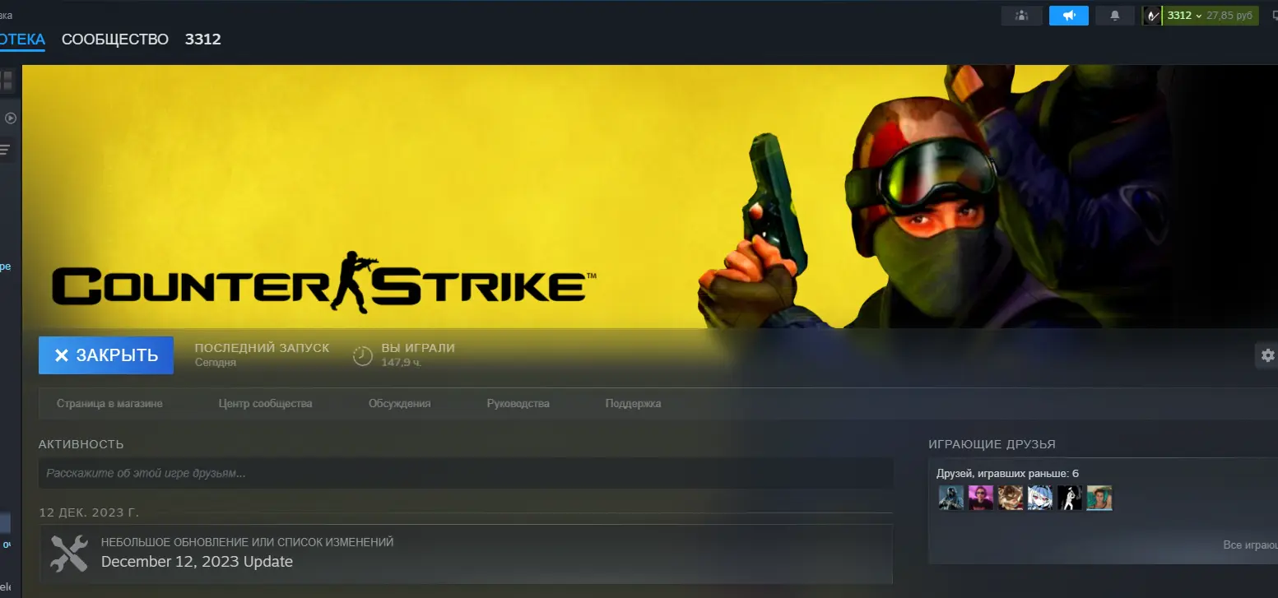Open wallet balance 27,85 руб
This screenshot has height=598, width=1278.
pos(1229,16)
